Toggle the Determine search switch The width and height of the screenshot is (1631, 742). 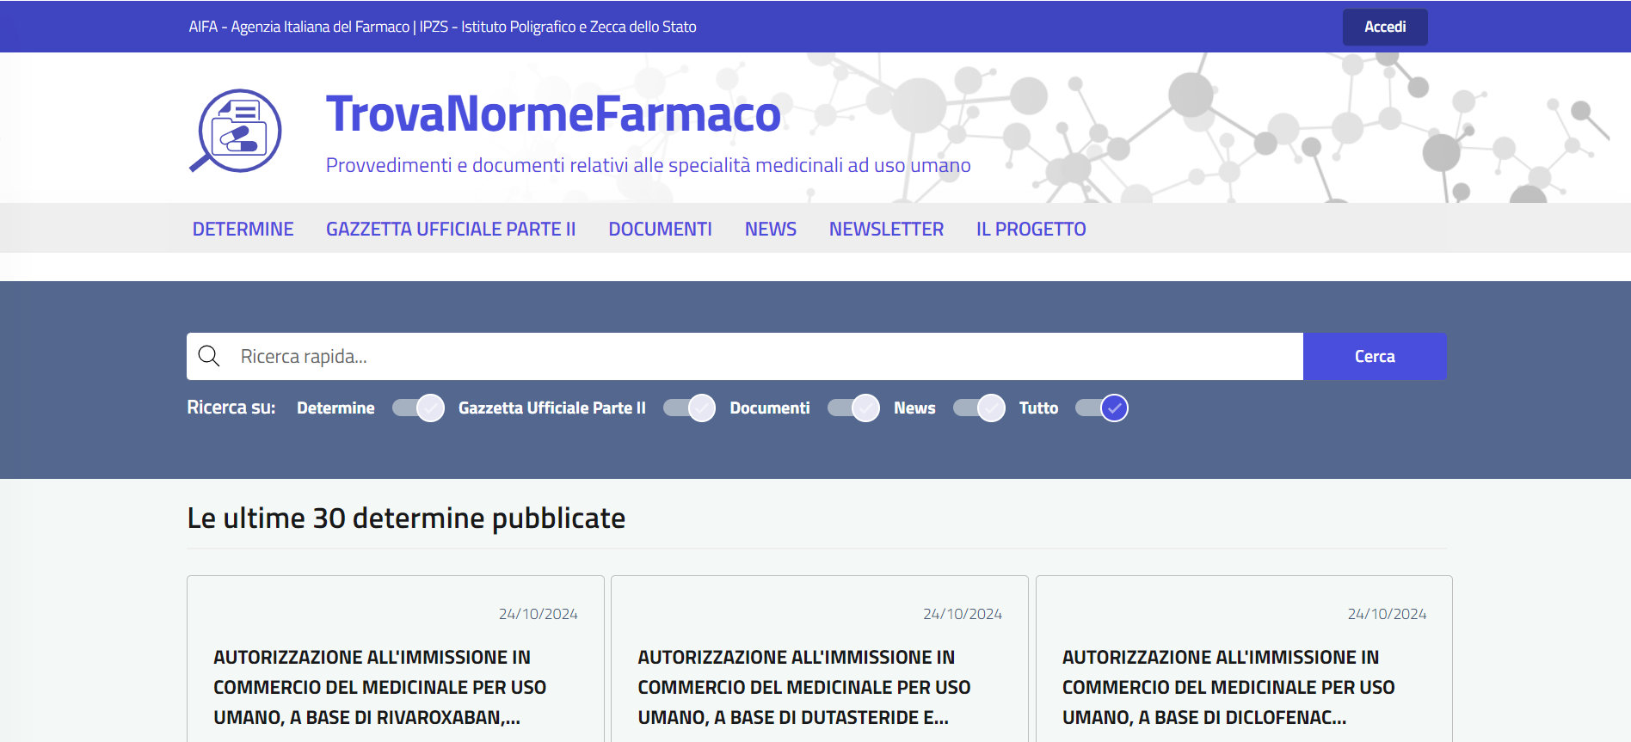click(418, 408)
